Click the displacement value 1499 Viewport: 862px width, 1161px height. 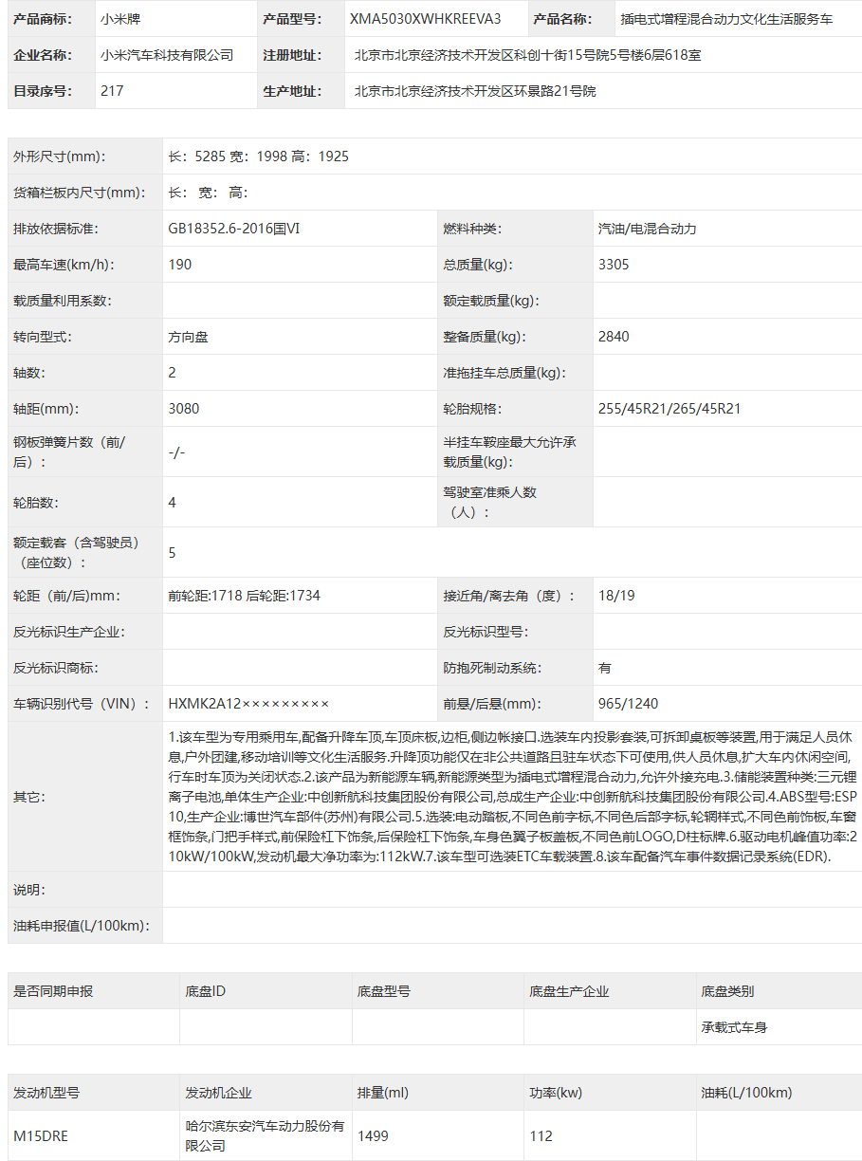pyautogui.click(x=373, y=1136)
